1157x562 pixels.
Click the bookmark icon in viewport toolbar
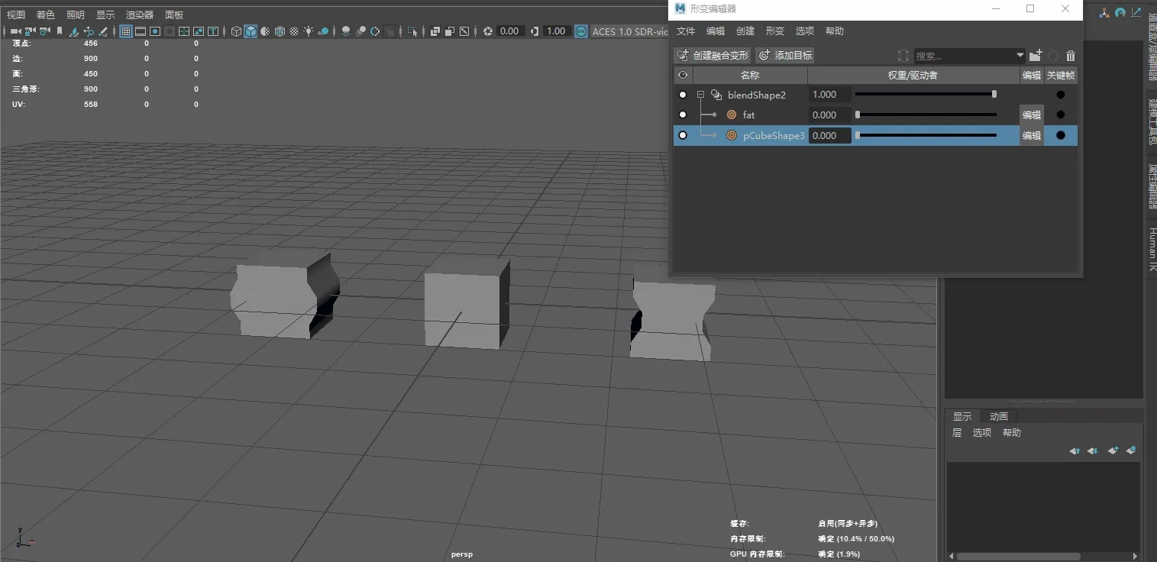click(x=60, y=31)
